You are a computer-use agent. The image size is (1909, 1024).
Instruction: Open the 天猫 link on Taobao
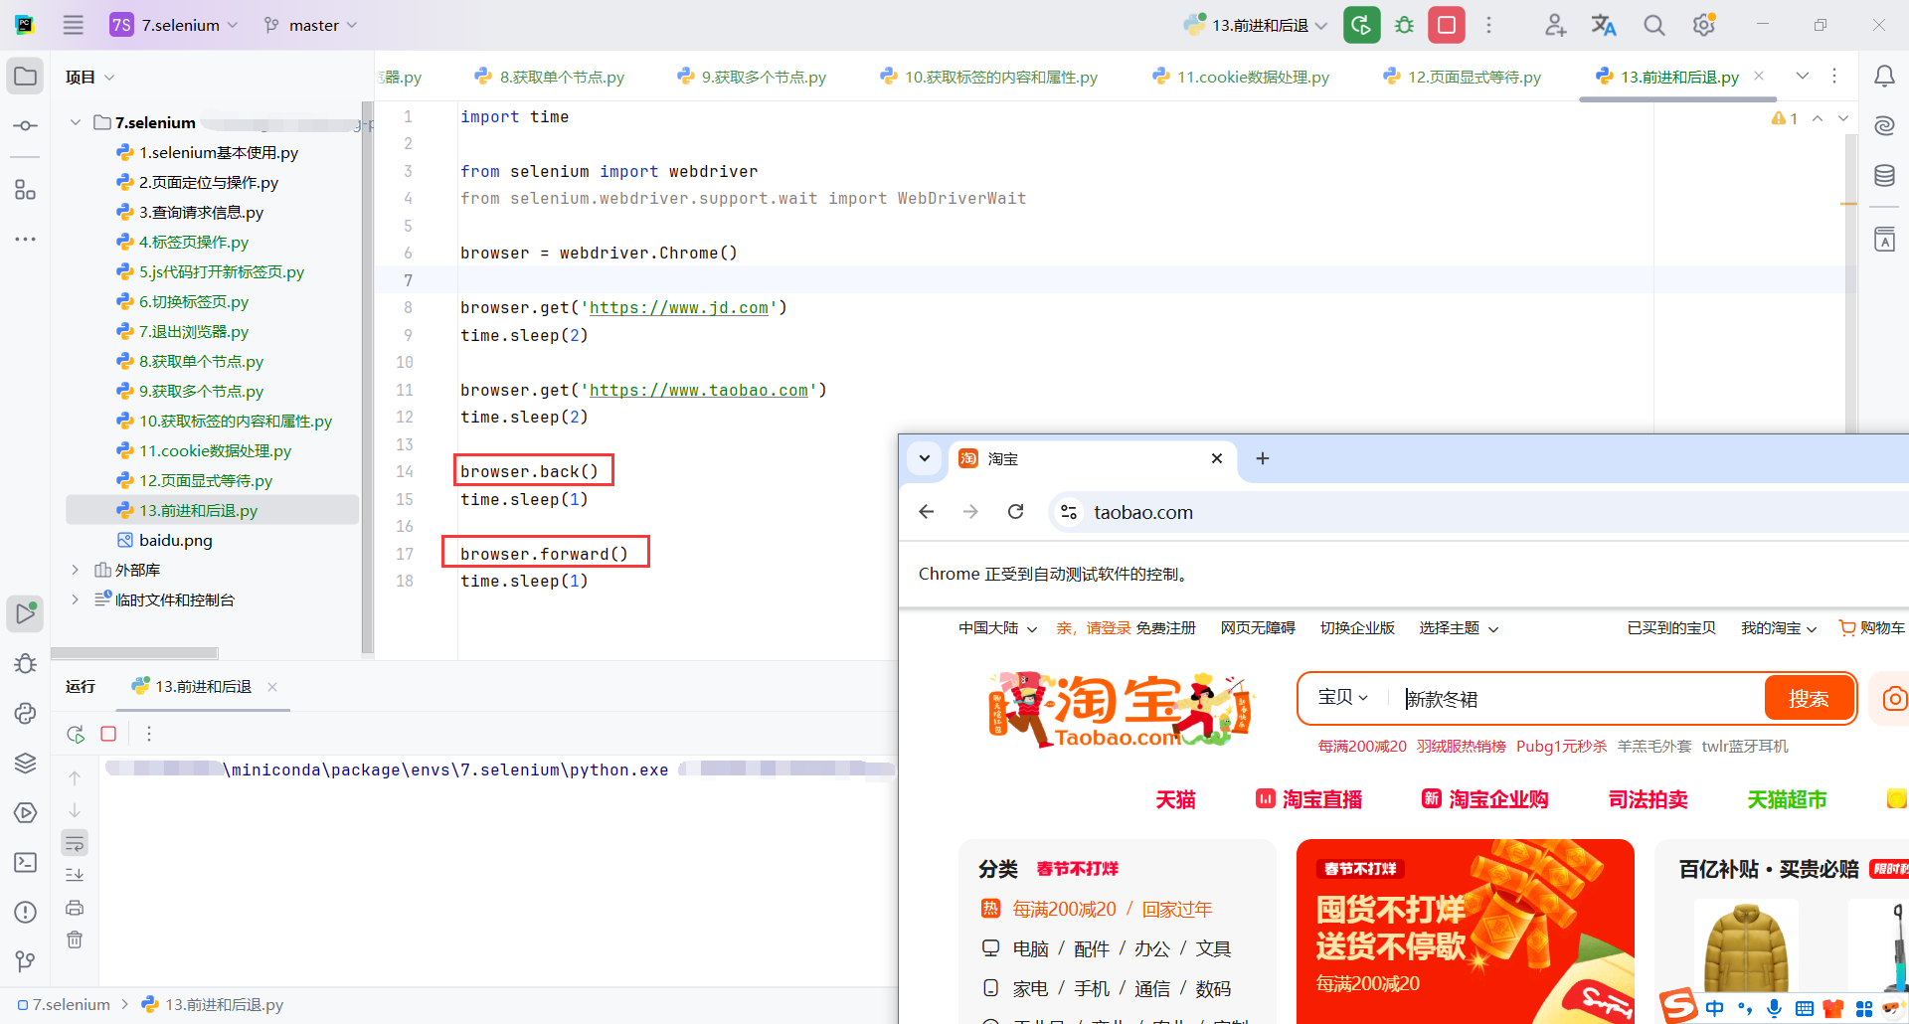(1175, 799)
